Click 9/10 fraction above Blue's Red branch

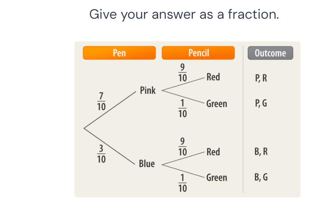pyautogui.click(x=183, y=146)
